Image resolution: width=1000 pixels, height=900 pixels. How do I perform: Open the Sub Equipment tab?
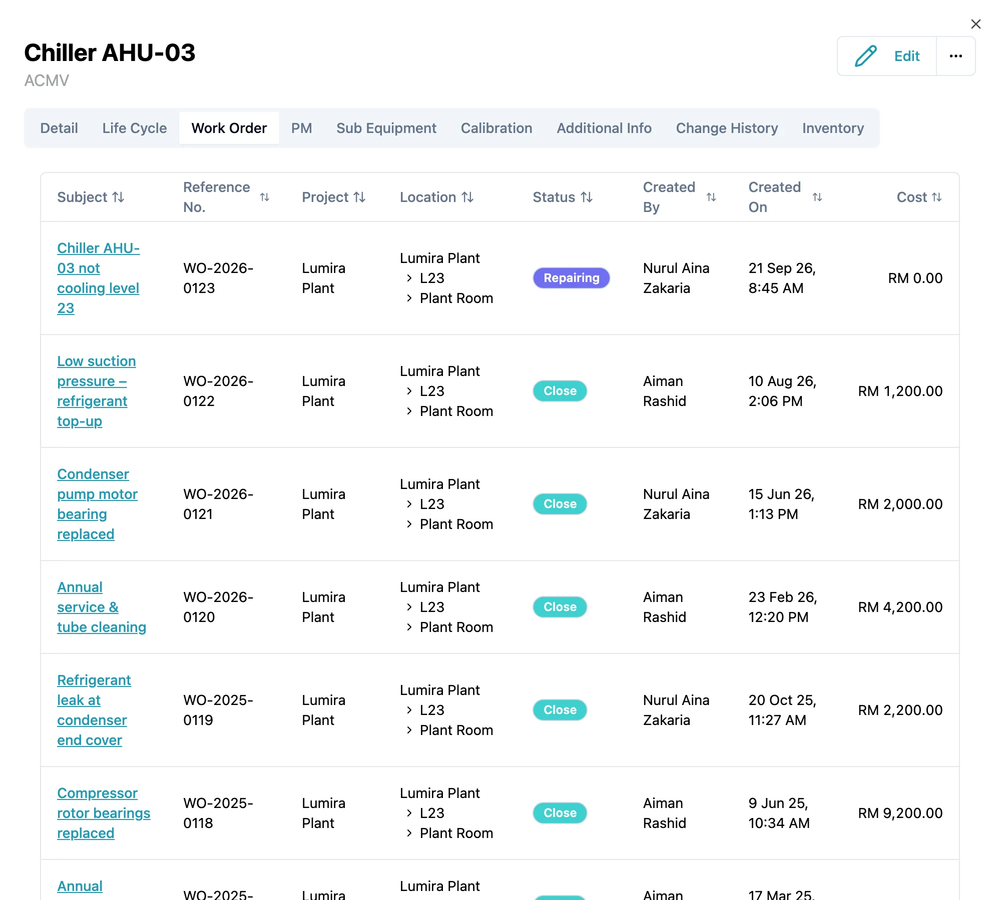(386, 128)
